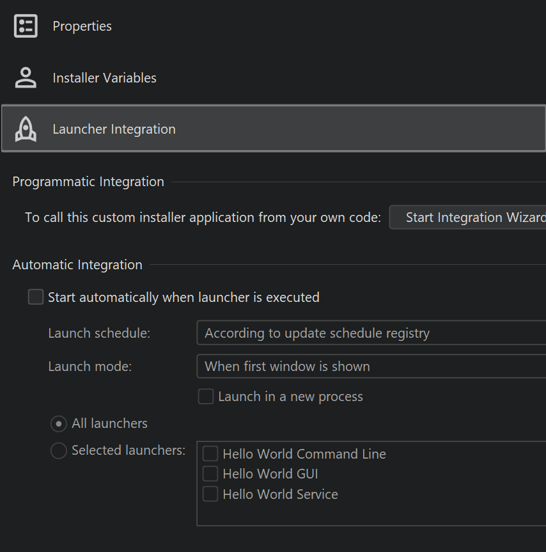The height and width of the screenshot is (552, 546).
Task: Click the Launcher Integration rocket icon
Action: [x=26, y=129]
